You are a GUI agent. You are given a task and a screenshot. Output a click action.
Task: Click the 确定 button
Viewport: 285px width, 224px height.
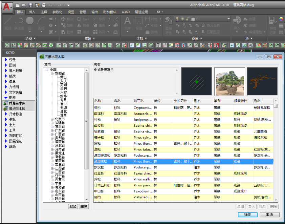[247, 215]
